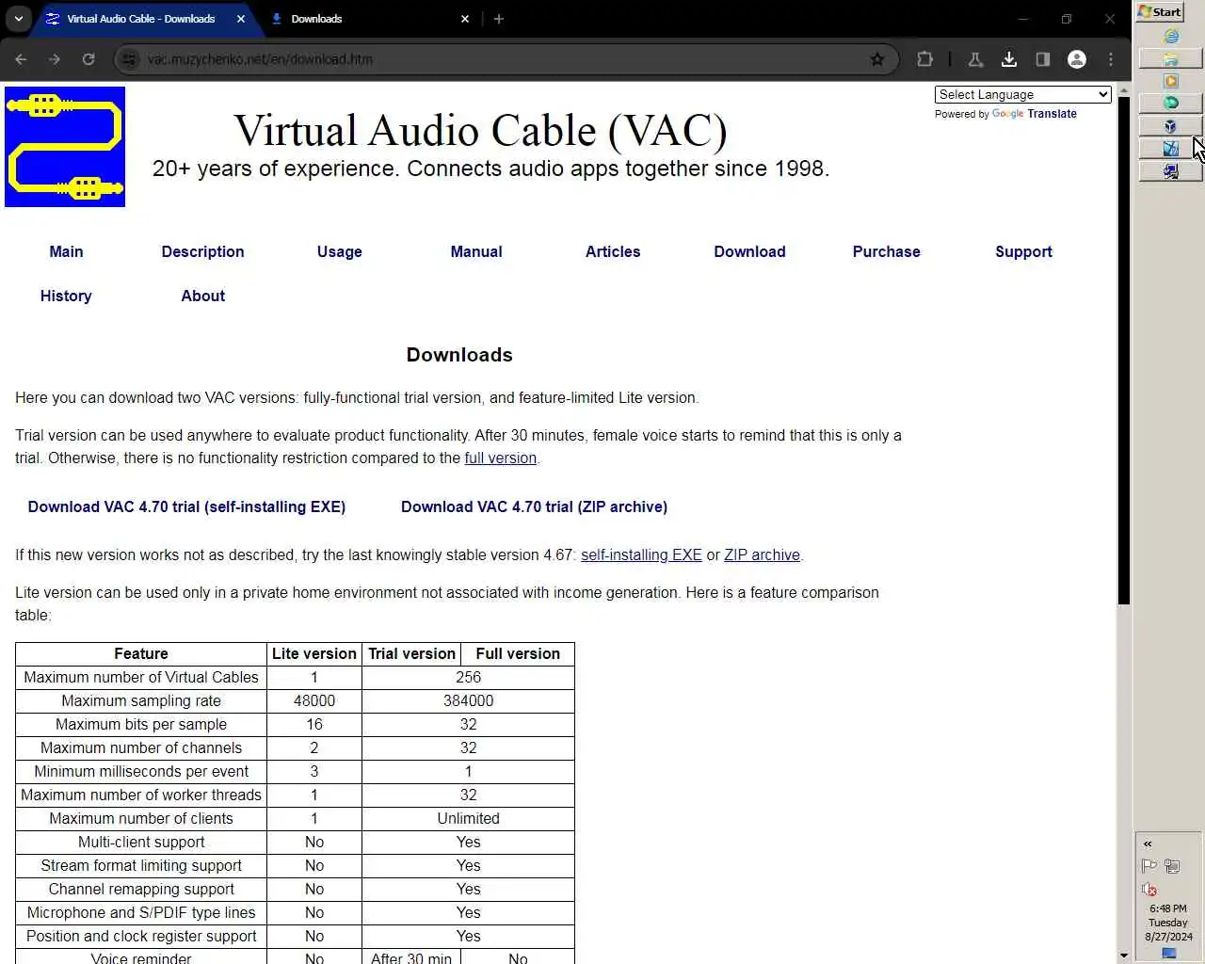Open the Usage navigation item

tap(340, 251)
